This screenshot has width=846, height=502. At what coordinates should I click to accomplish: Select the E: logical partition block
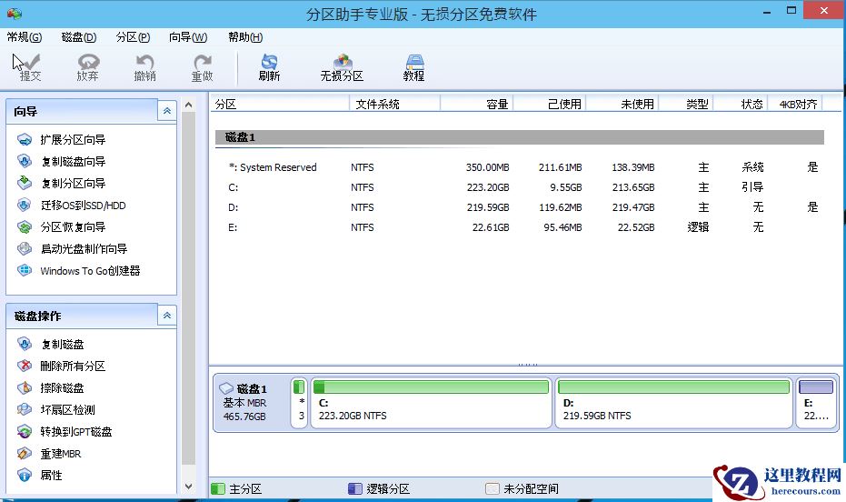click(816, 402)
